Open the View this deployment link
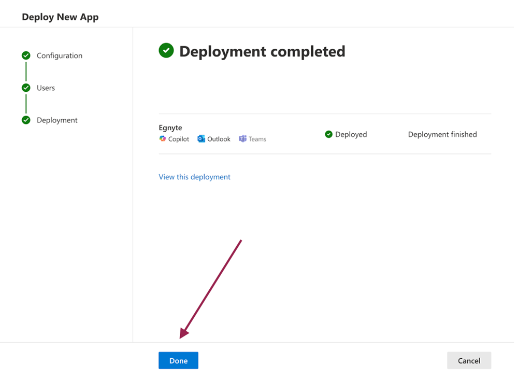 [x=194, y=177]
